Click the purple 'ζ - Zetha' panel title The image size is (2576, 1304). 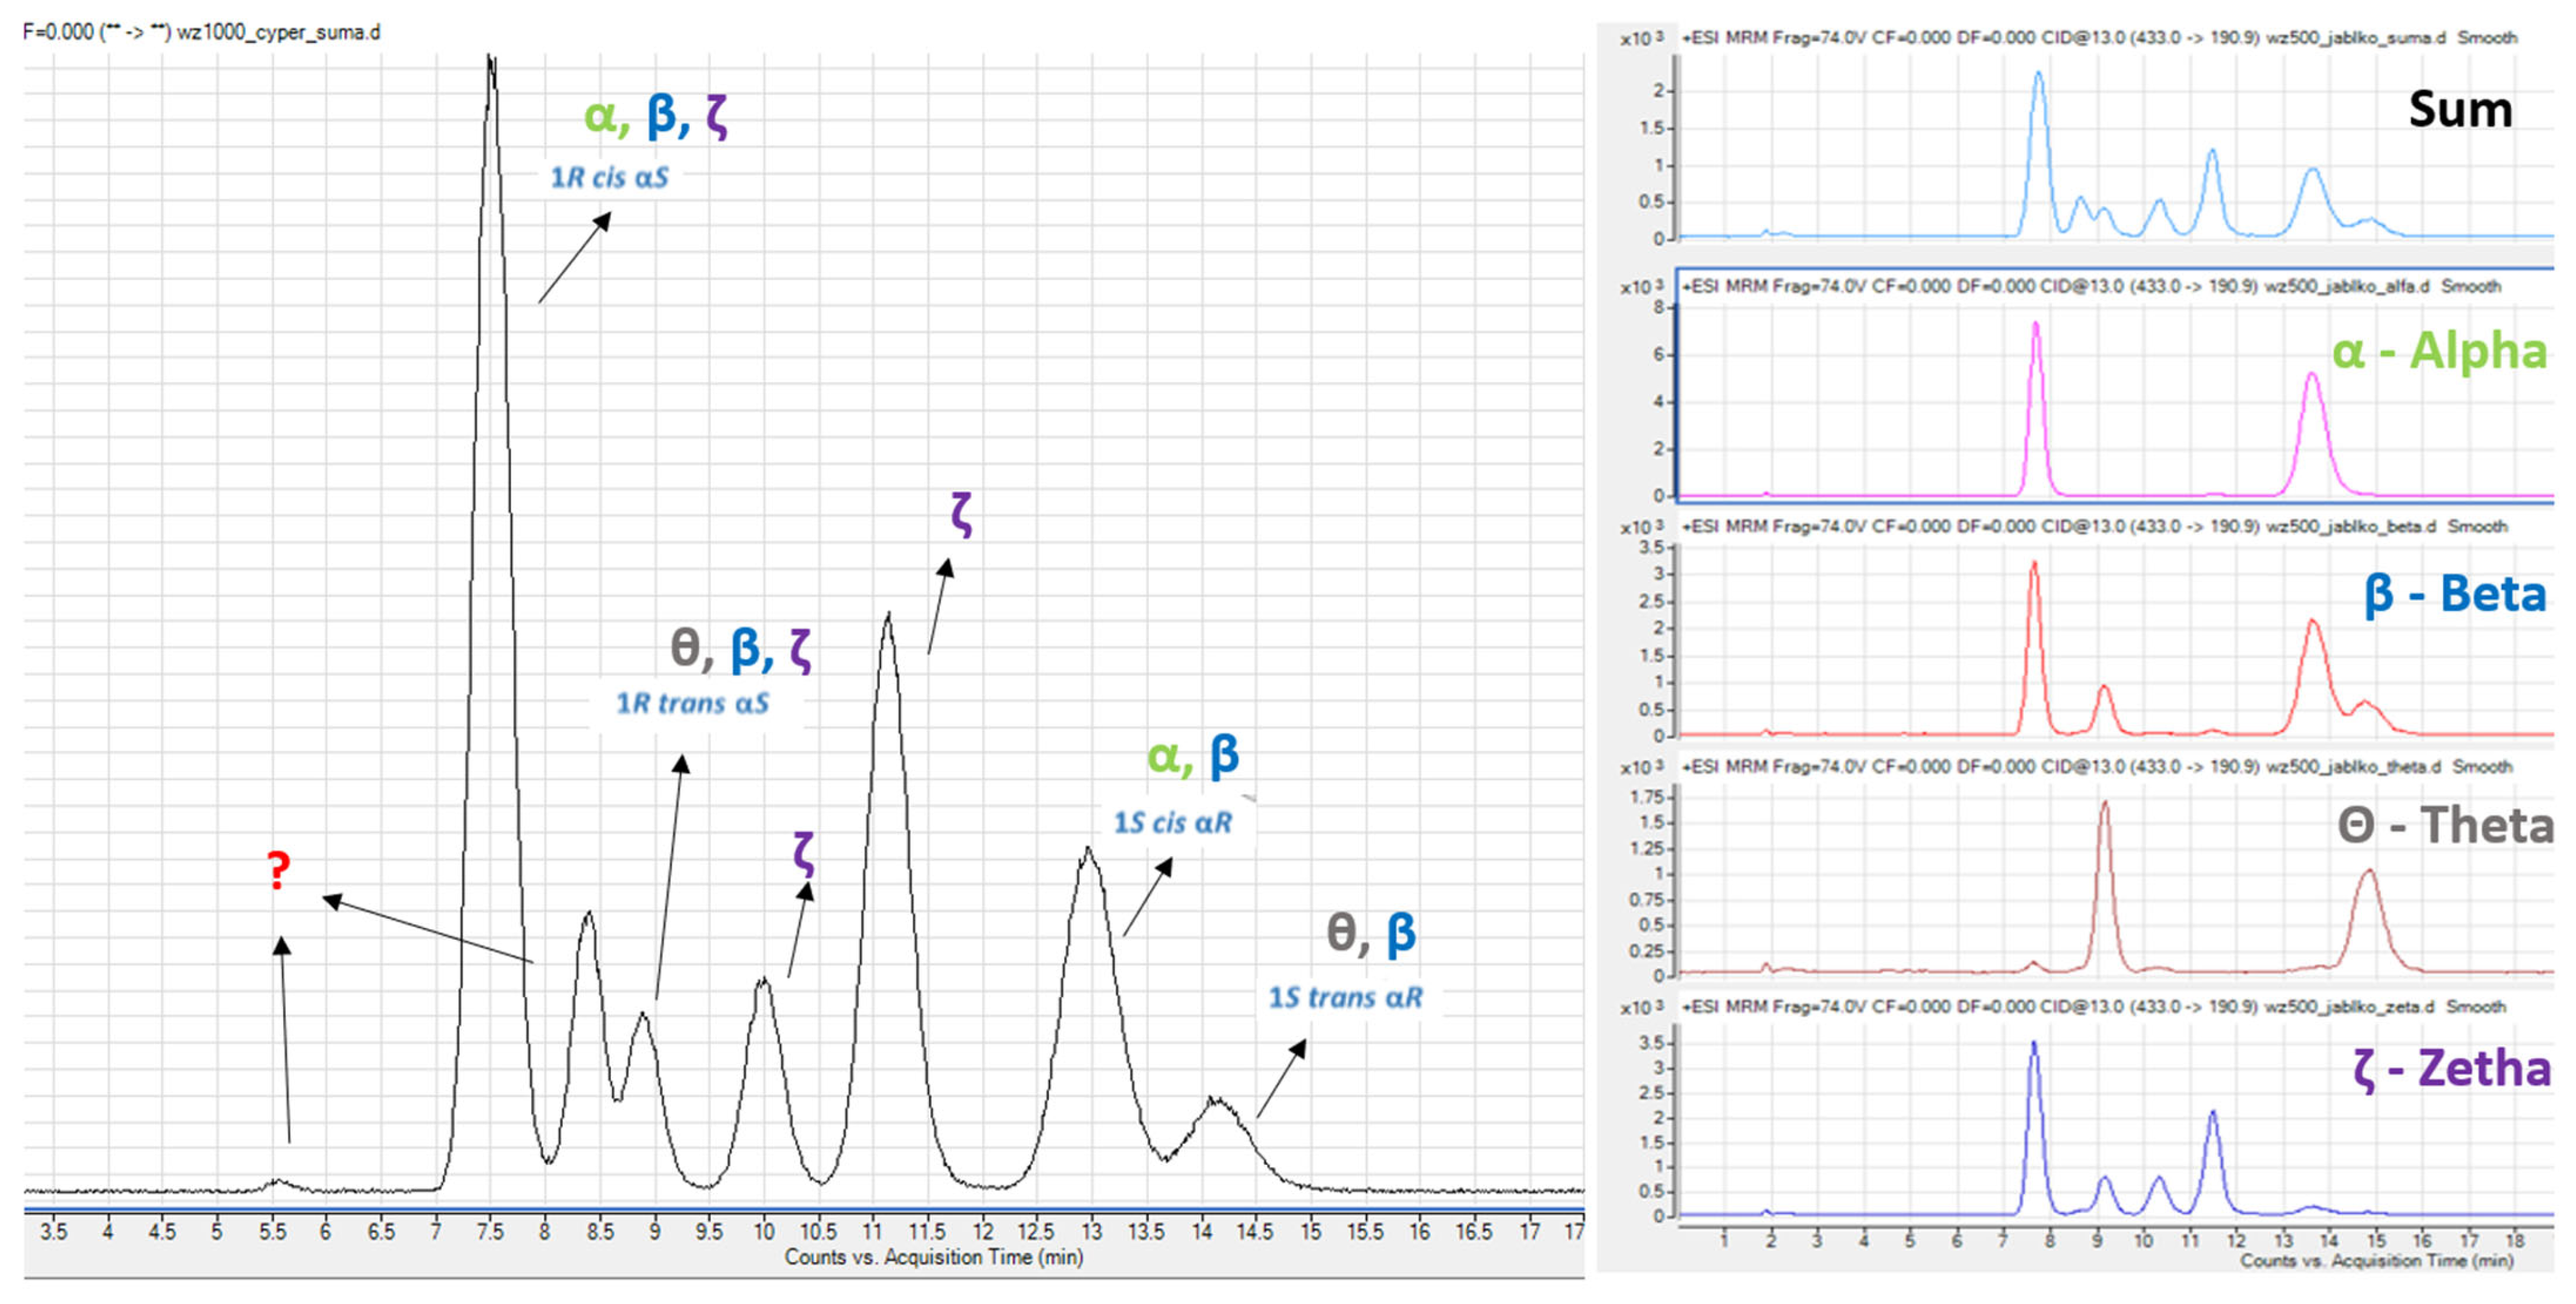pos(2451,1068)
